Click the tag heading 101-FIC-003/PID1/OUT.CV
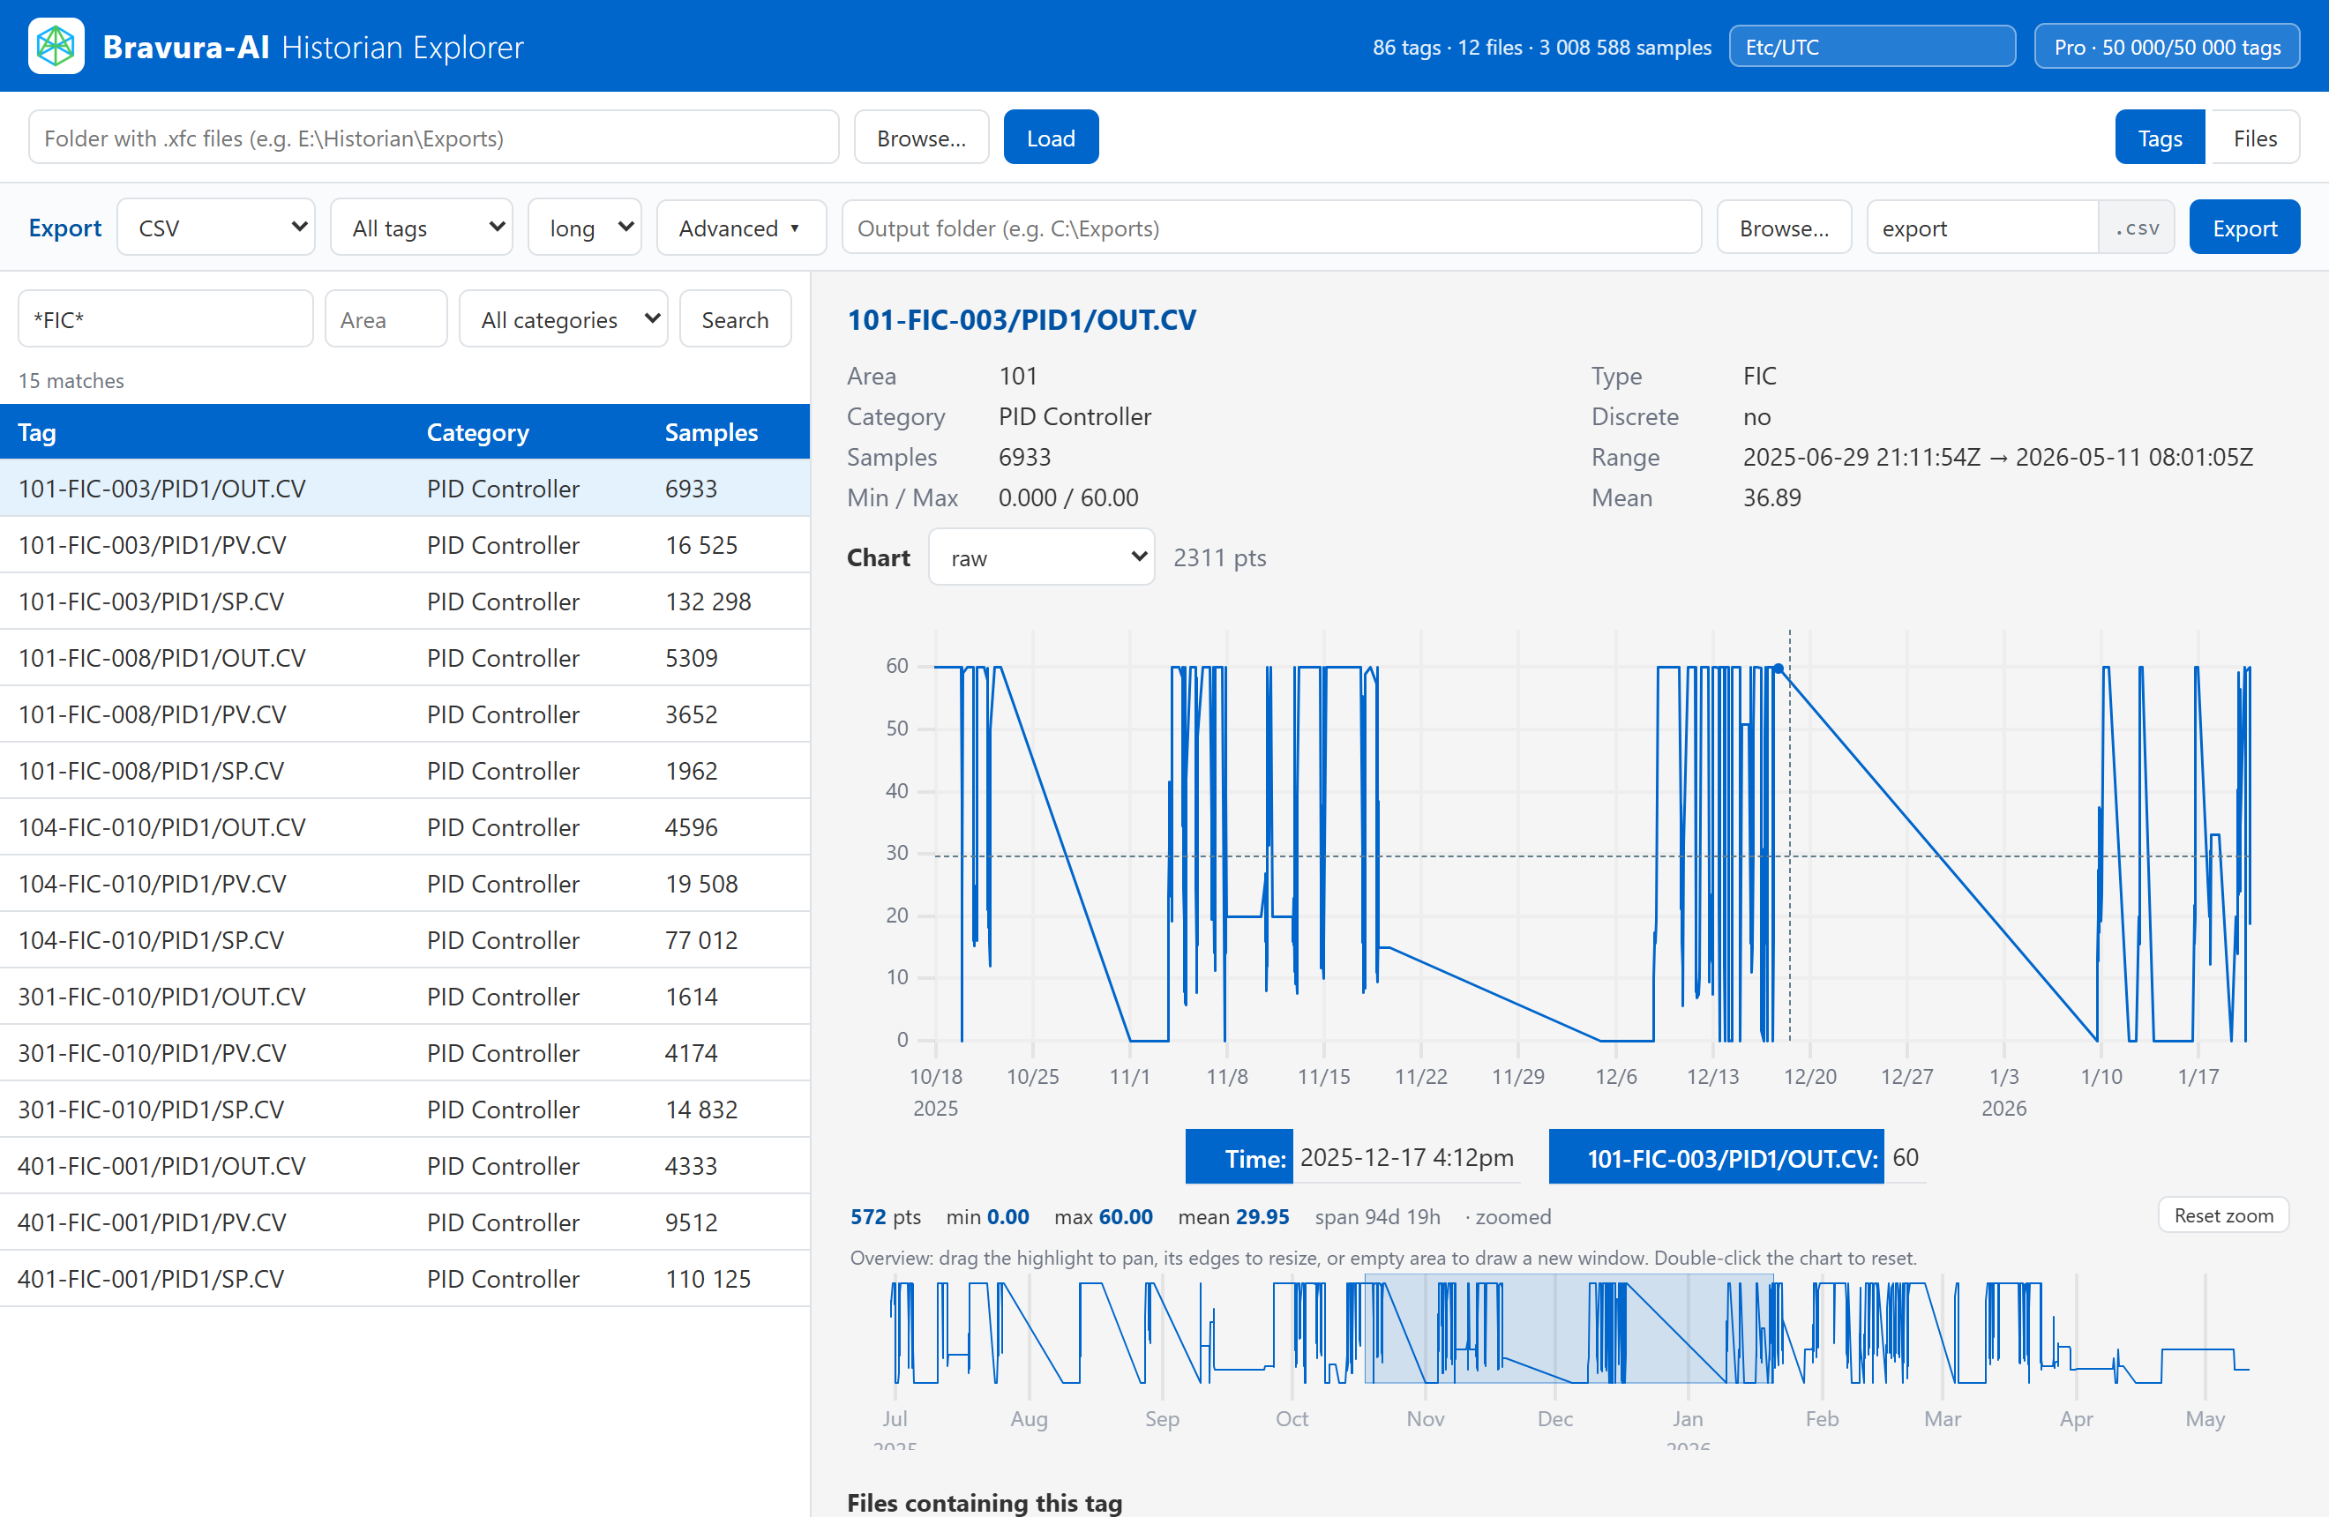 (1021, 319)
